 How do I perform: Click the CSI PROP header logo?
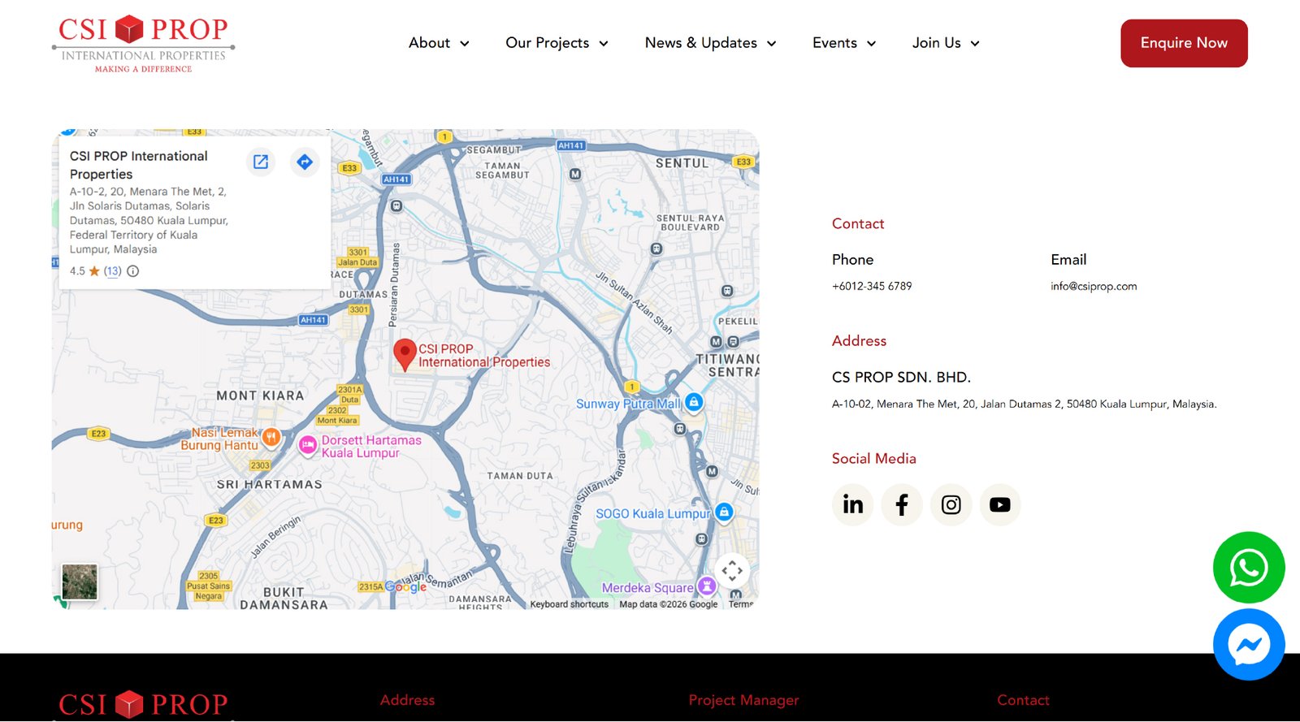pyautogui.click(x=144, y=43)
